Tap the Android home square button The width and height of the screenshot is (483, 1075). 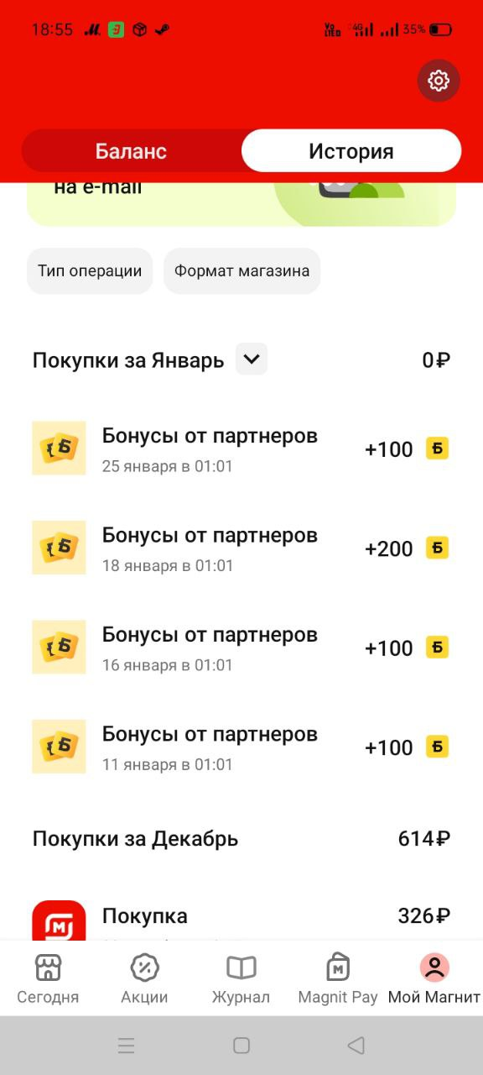pos(241,1046)
